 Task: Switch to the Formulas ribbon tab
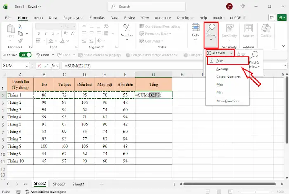coord(97,18)
